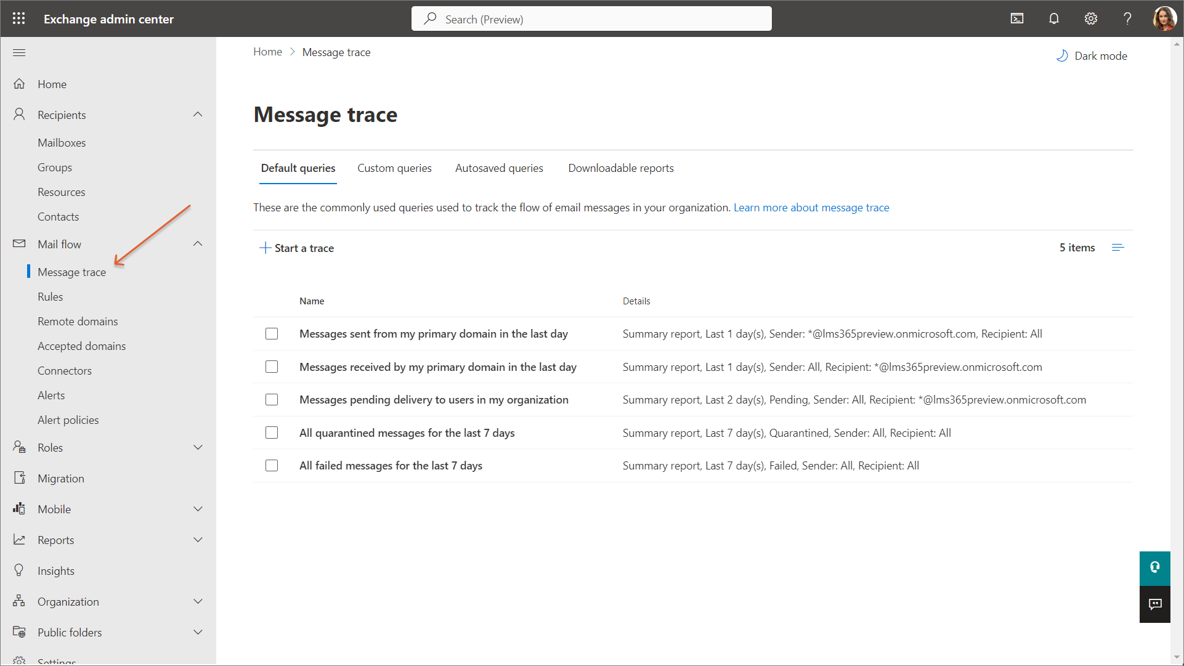Expand the Reports menu chevron
Image resolution: width=1184 pixels, height=666 pixels.
pos(198,540)
